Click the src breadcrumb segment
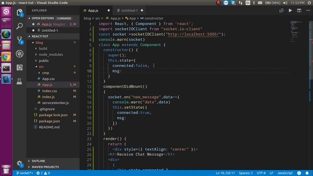The height and width of the screenshot is (176, 313). (x=98, y=18)
